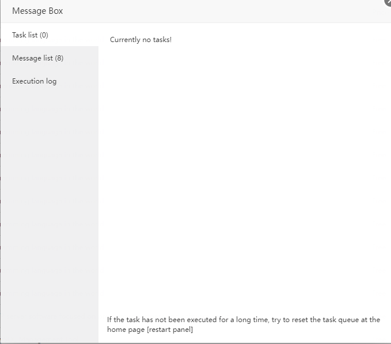Click the Message Box title text

point(37,11)
